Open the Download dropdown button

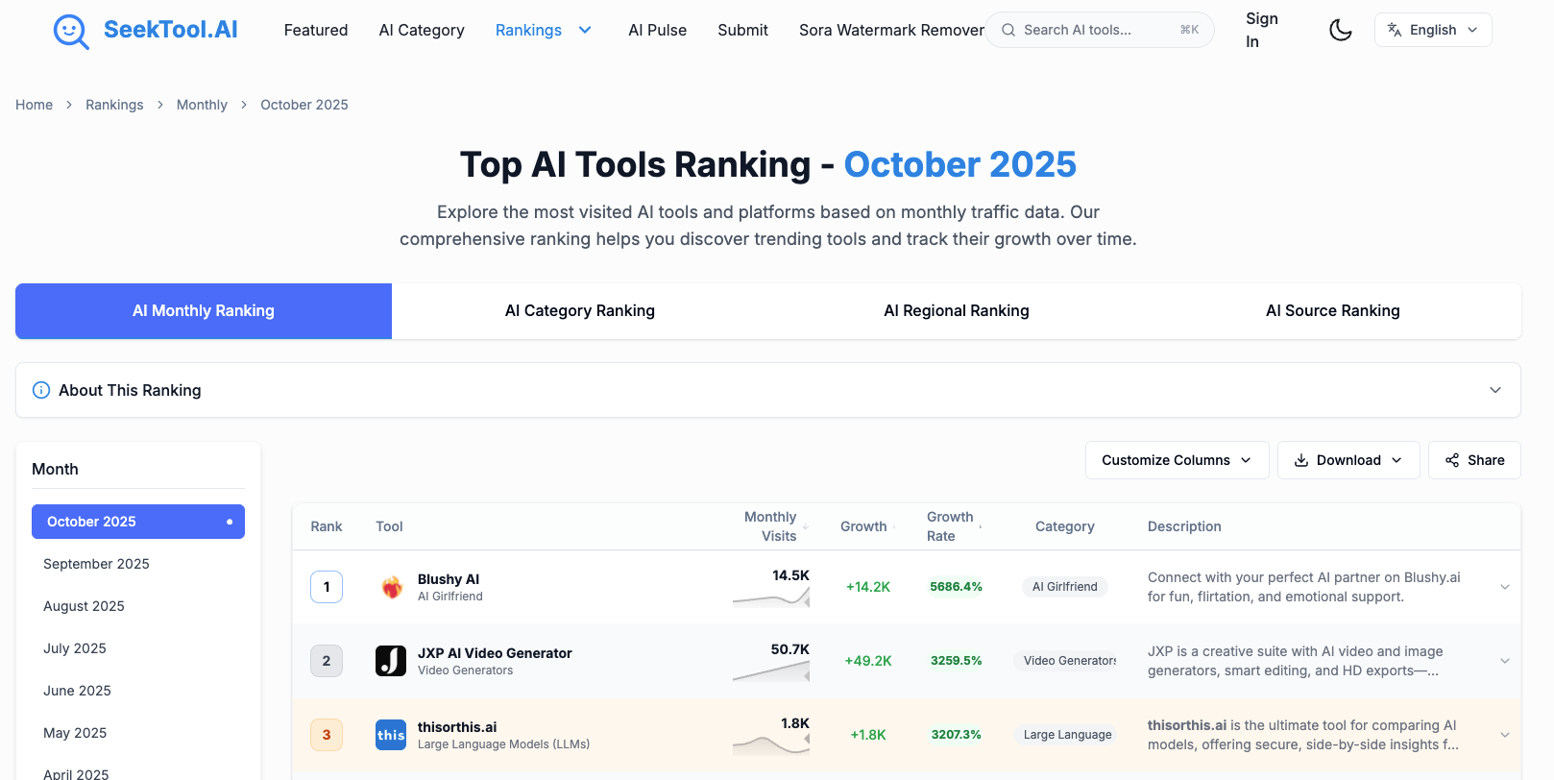[1348, 460]
